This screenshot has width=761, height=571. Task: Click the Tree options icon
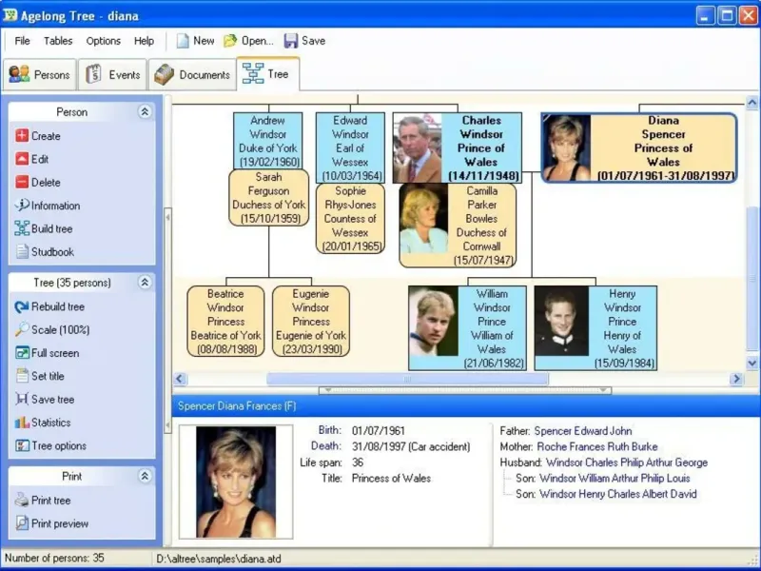[22, 445]
